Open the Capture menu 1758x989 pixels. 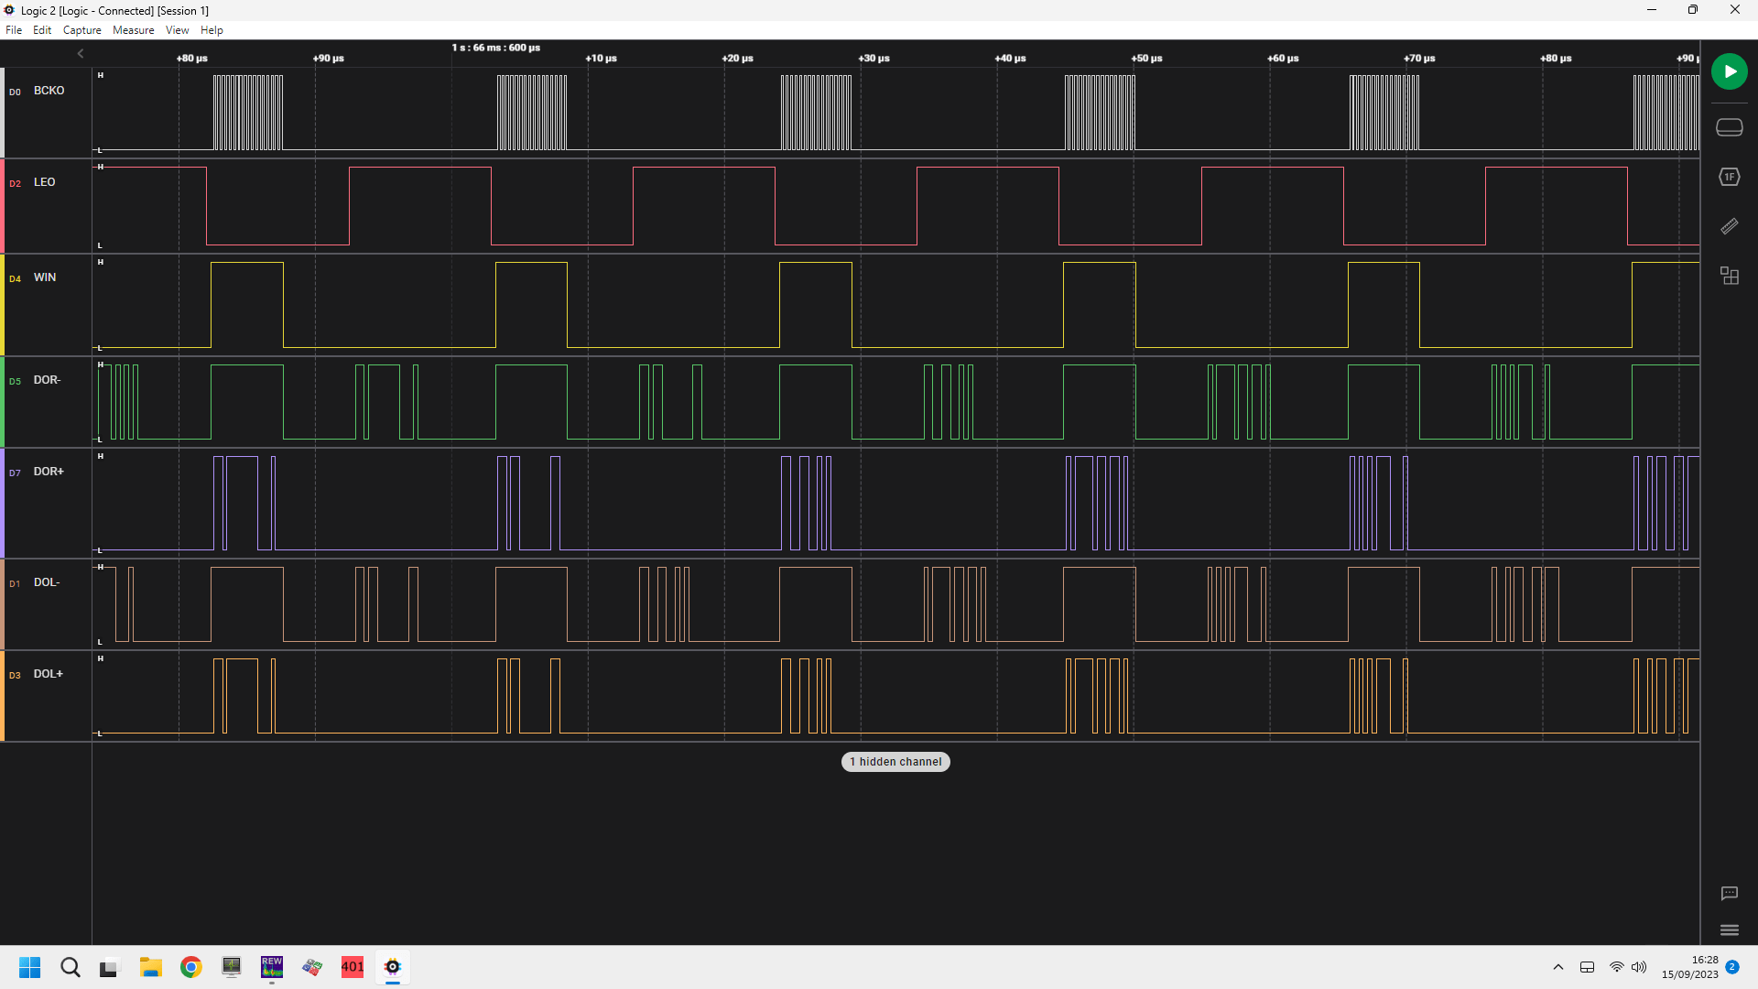pyautogui.click(x=82, y=30)
